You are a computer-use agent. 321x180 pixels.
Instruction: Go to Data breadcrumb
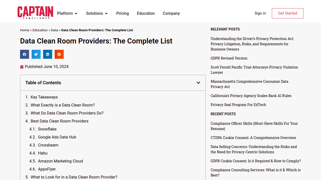54,30
